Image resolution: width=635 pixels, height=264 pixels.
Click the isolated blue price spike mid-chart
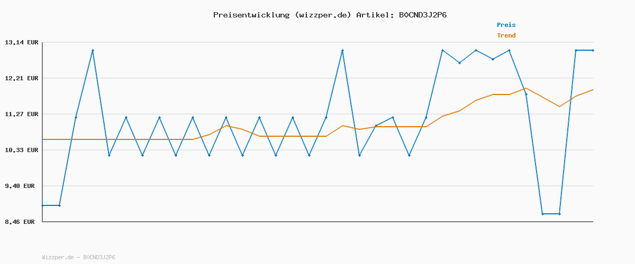342,50
